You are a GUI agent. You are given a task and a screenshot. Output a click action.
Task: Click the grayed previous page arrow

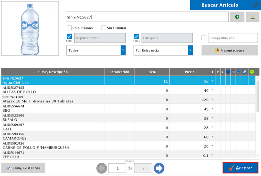point(102,168)
